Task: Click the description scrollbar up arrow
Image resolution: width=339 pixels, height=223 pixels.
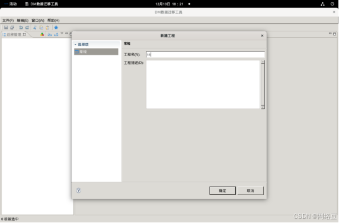Action: 263,62
